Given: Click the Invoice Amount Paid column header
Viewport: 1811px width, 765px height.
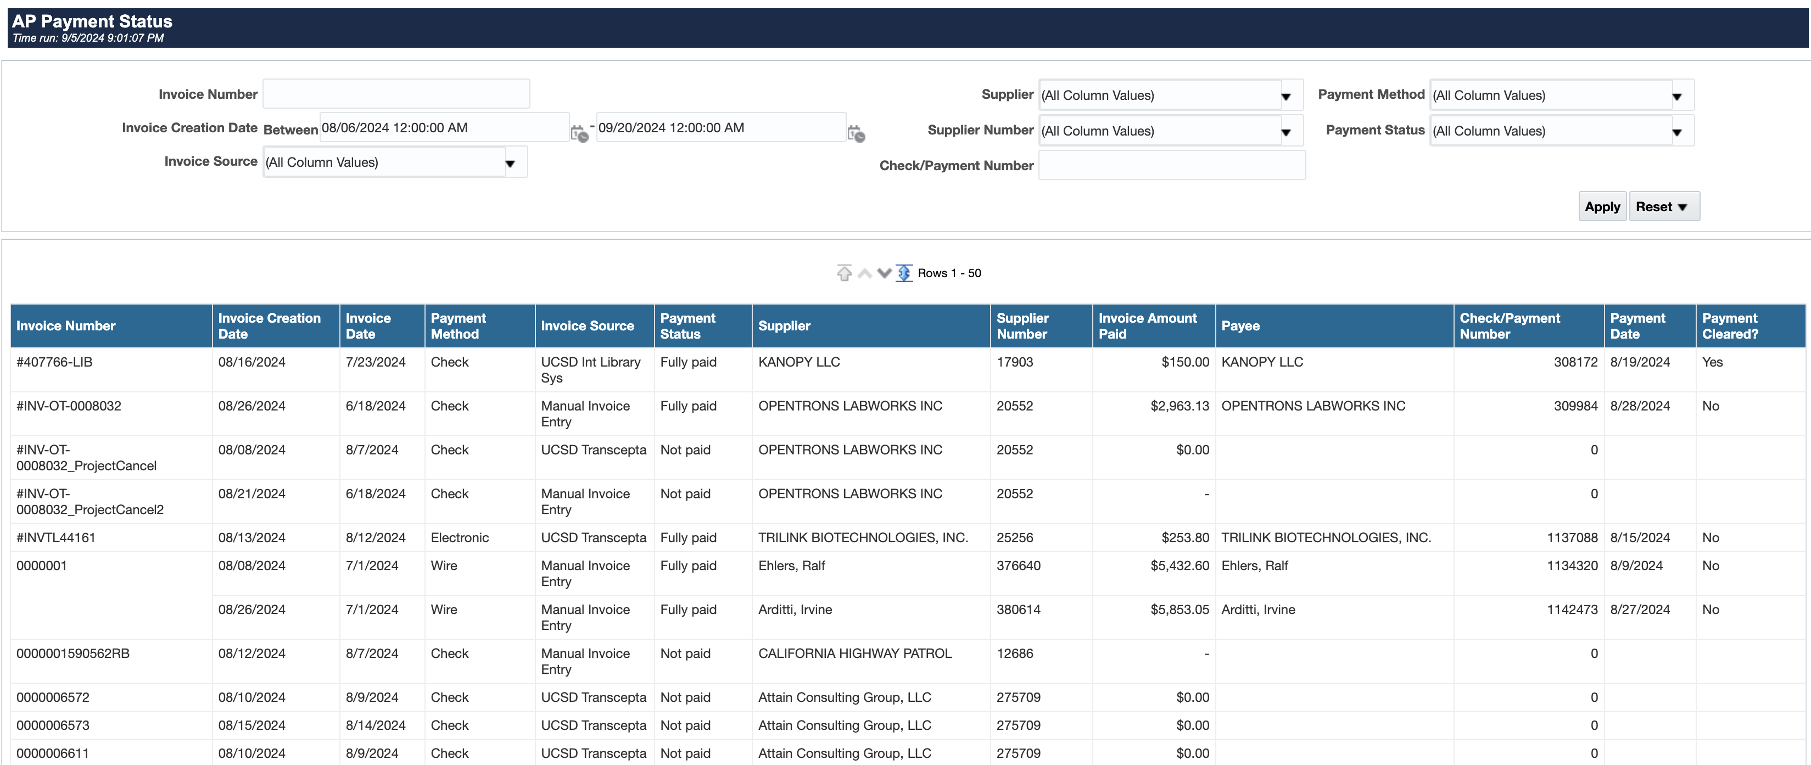Looking at the screenshot, I should coord(1147,326).
